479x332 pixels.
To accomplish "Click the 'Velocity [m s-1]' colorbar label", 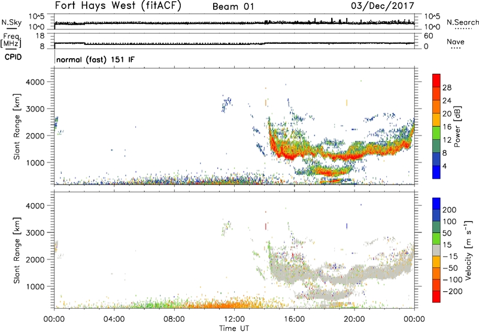I will click(x=468, y=250).
